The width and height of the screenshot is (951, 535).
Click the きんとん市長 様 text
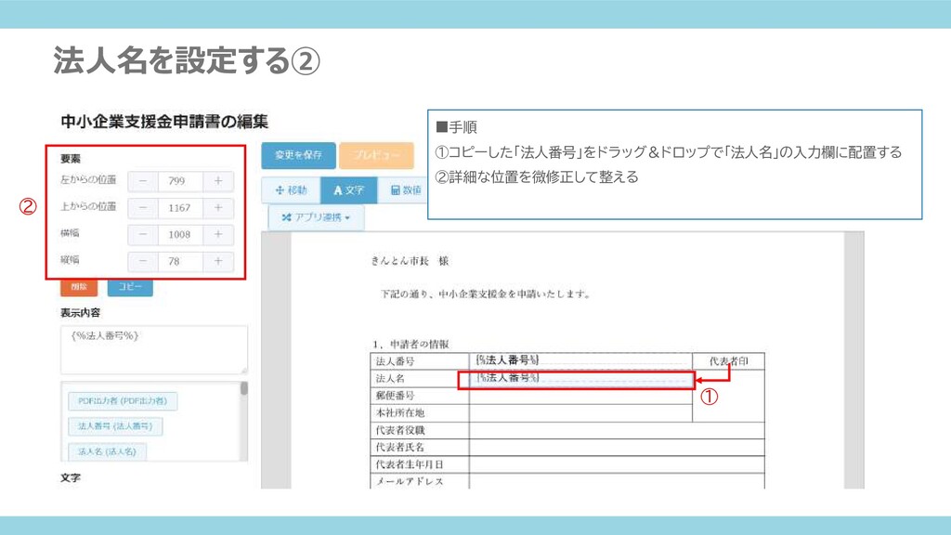point(410,261)
